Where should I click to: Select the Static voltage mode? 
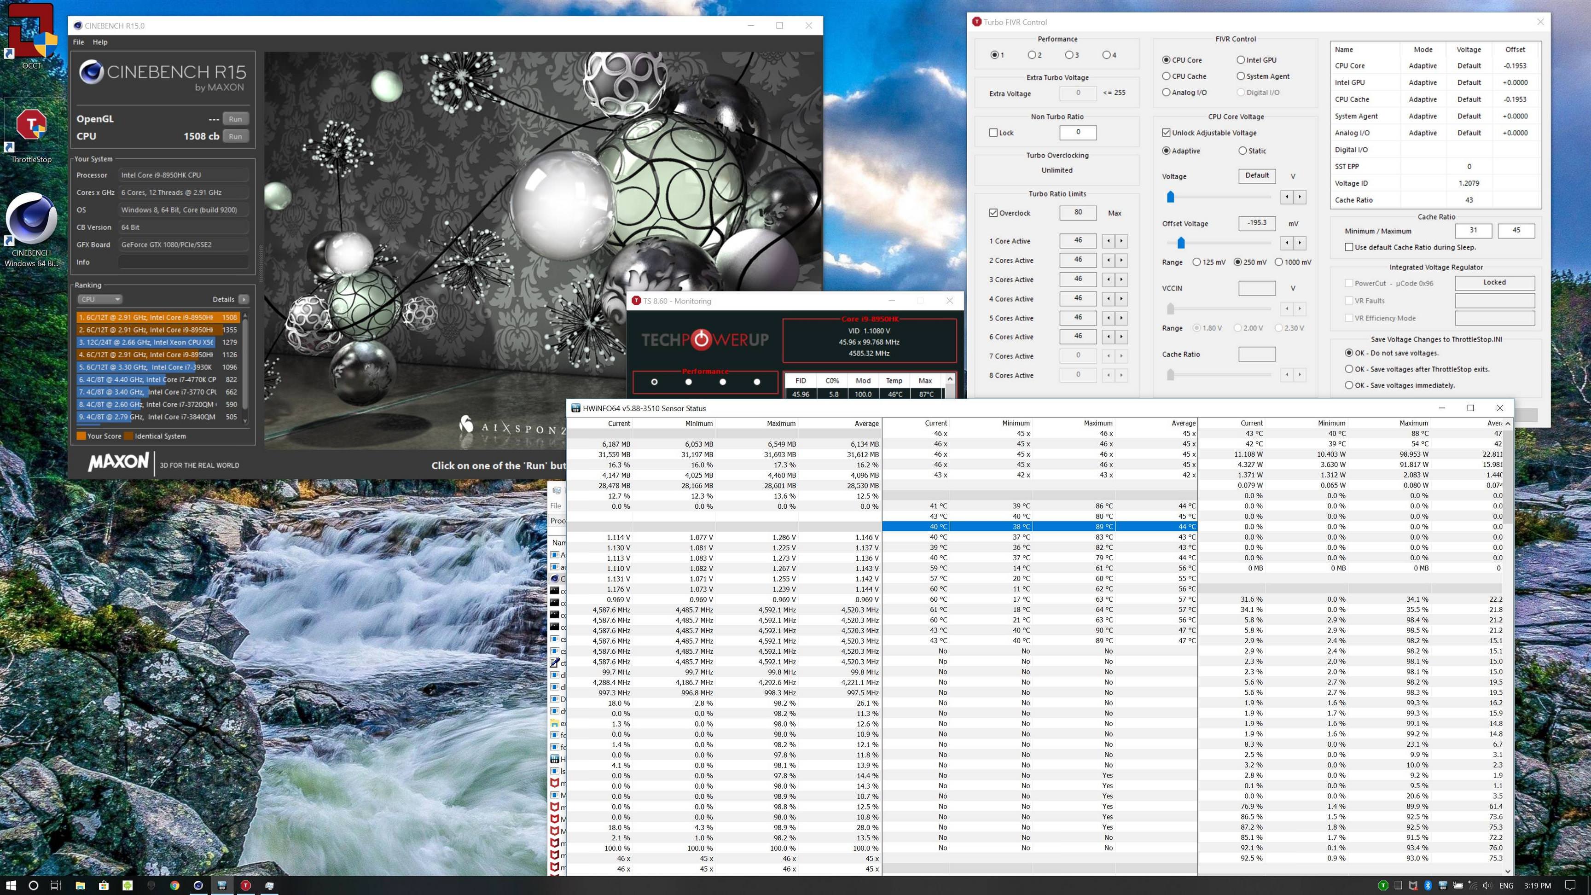(1252, 151)
